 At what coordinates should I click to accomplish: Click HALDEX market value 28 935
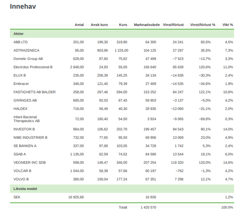point(151,109)
